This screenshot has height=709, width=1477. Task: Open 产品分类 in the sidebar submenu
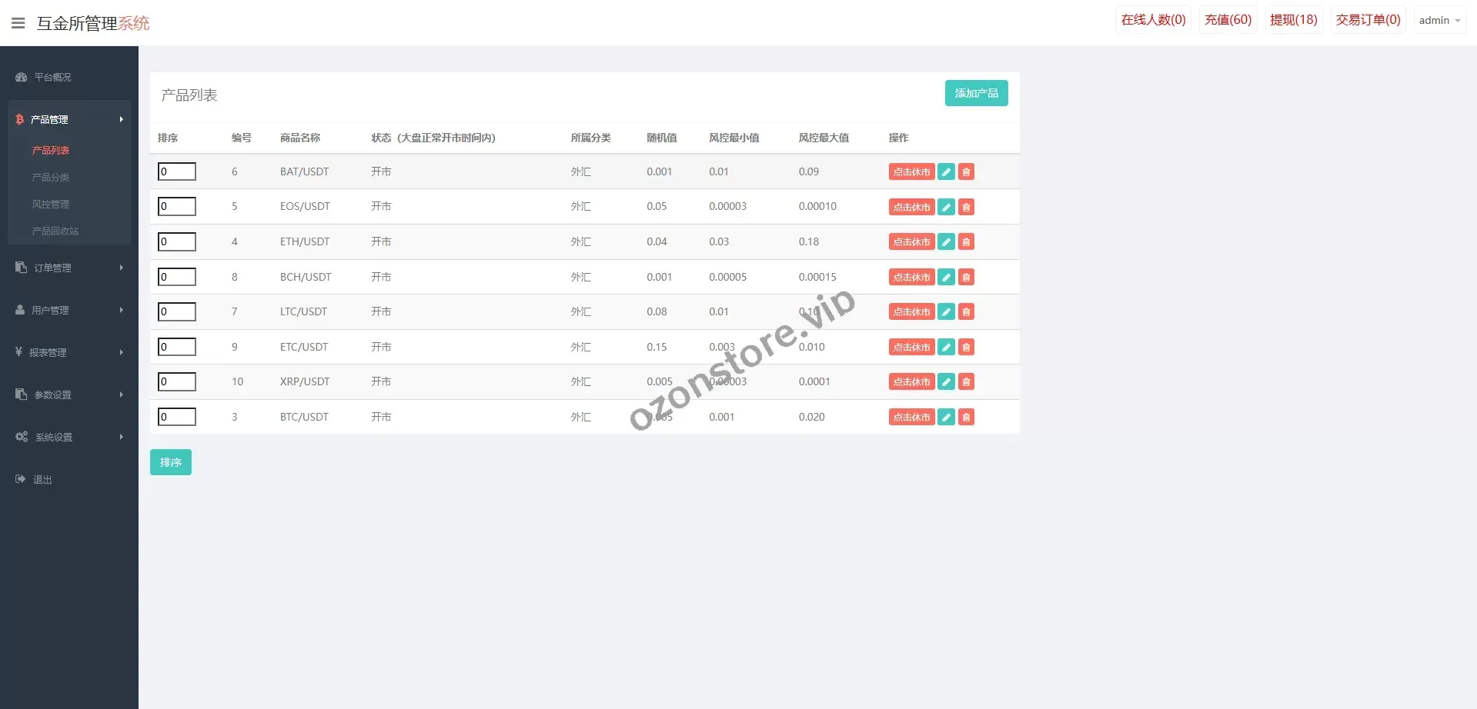51,177
